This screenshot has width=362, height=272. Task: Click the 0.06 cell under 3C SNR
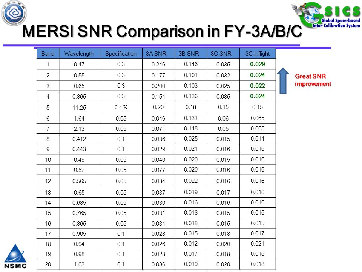[223, 119]
